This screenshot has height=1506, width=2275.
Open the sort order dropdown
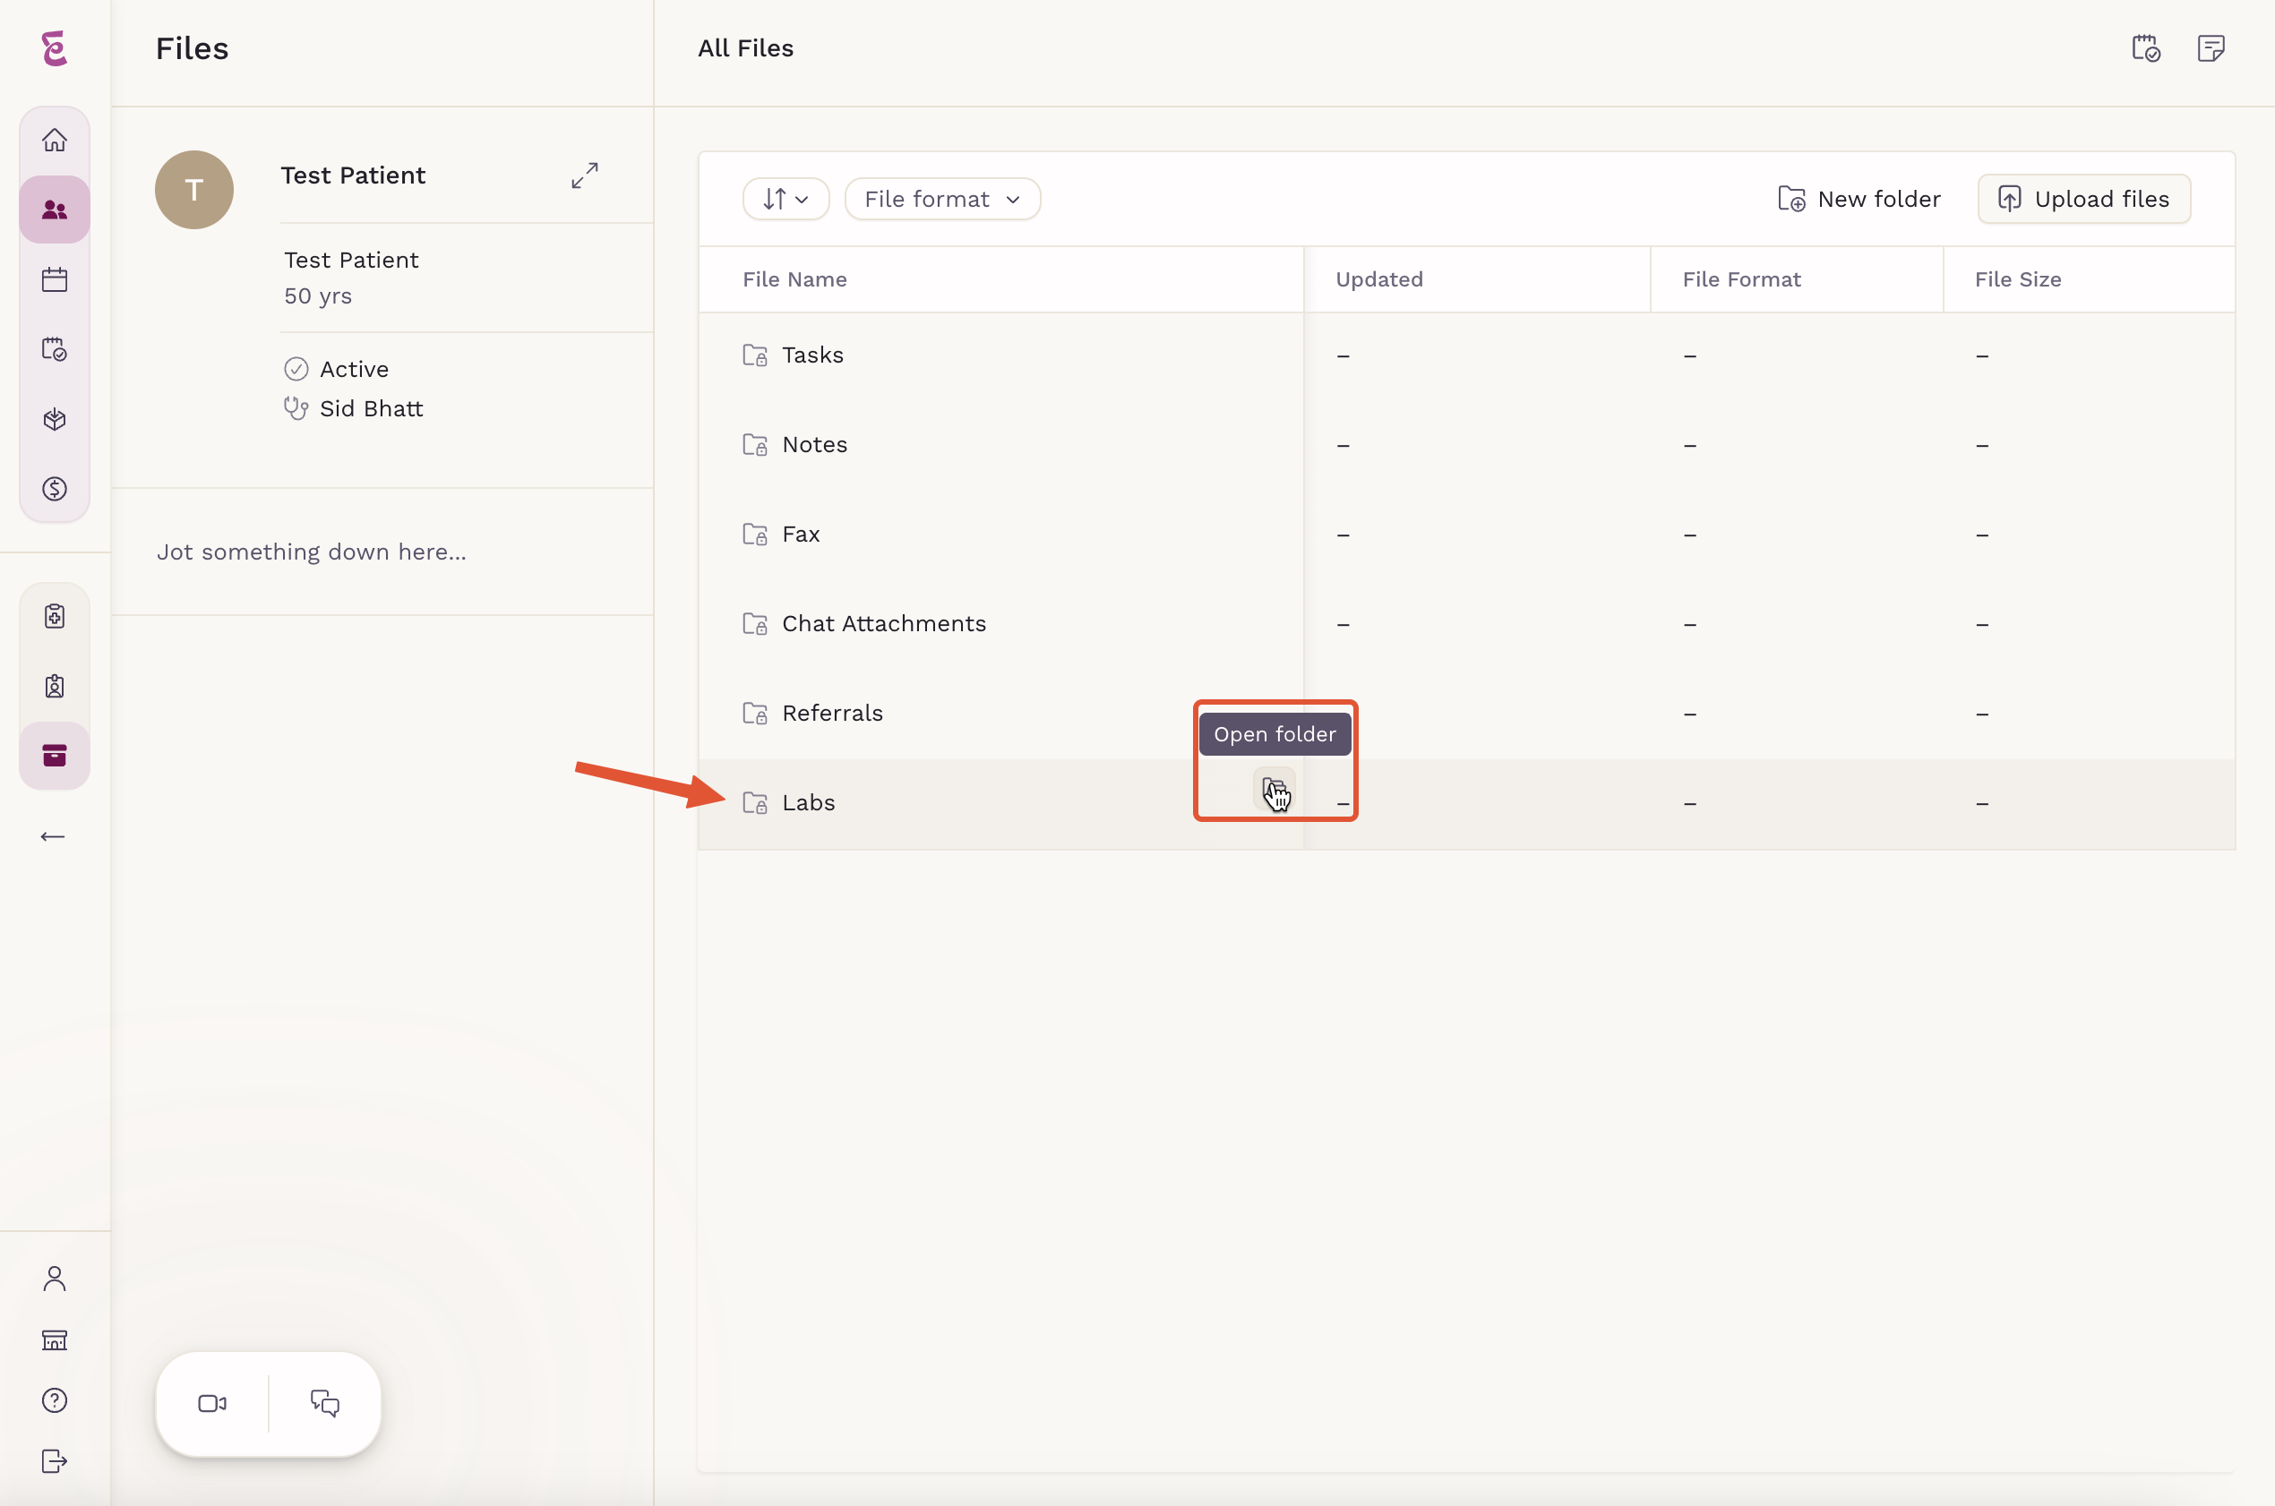click(786, 199)
